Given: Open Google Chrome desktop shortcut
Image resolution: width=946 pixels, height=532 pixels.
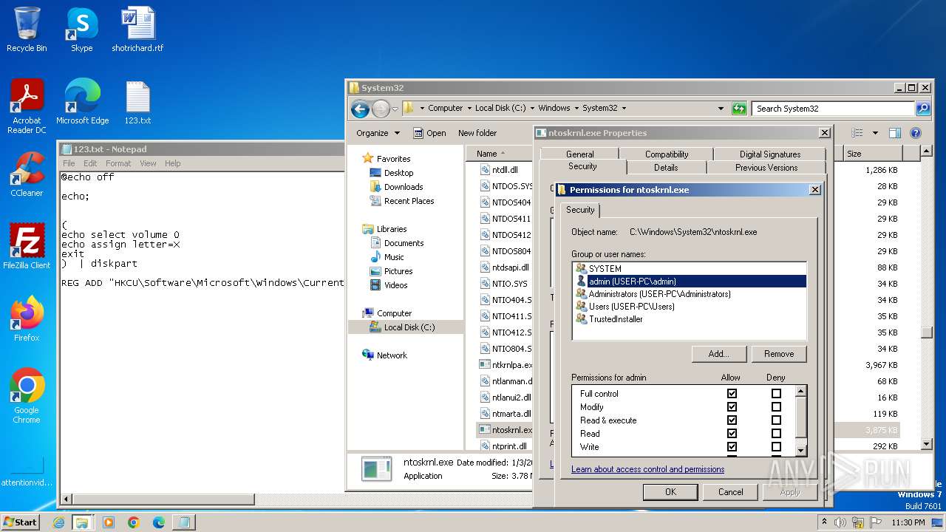Looking at the screenshot, I should tap(27, 395).
